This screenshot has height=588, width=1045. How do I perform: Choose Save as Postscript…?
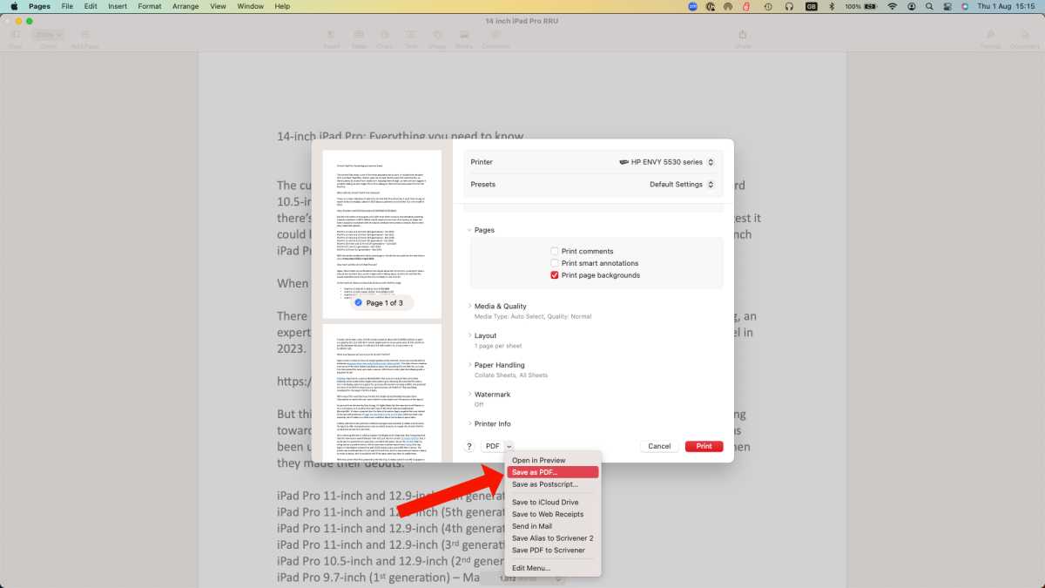(553, 484)
